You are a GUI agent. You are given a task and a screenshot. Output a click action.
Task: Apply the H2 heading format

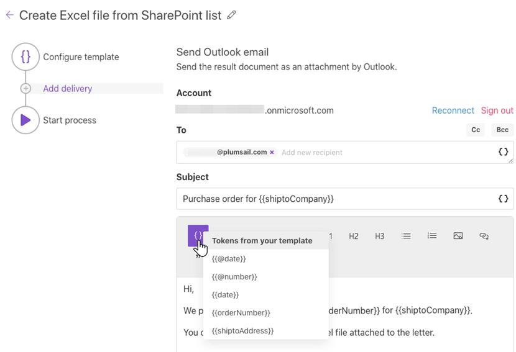click(354, 237)
